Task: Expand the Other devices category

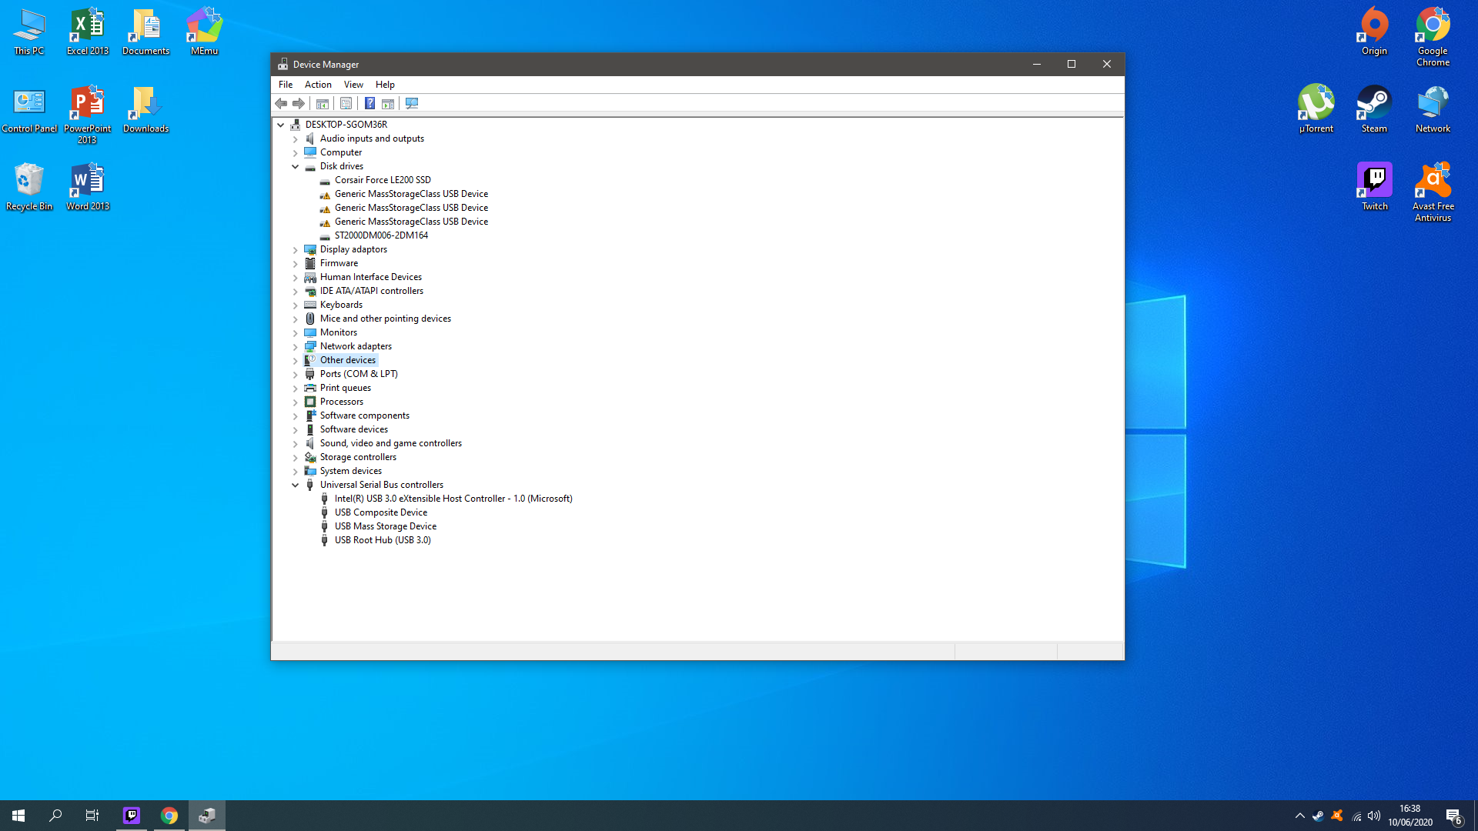Action: [295, 360]
